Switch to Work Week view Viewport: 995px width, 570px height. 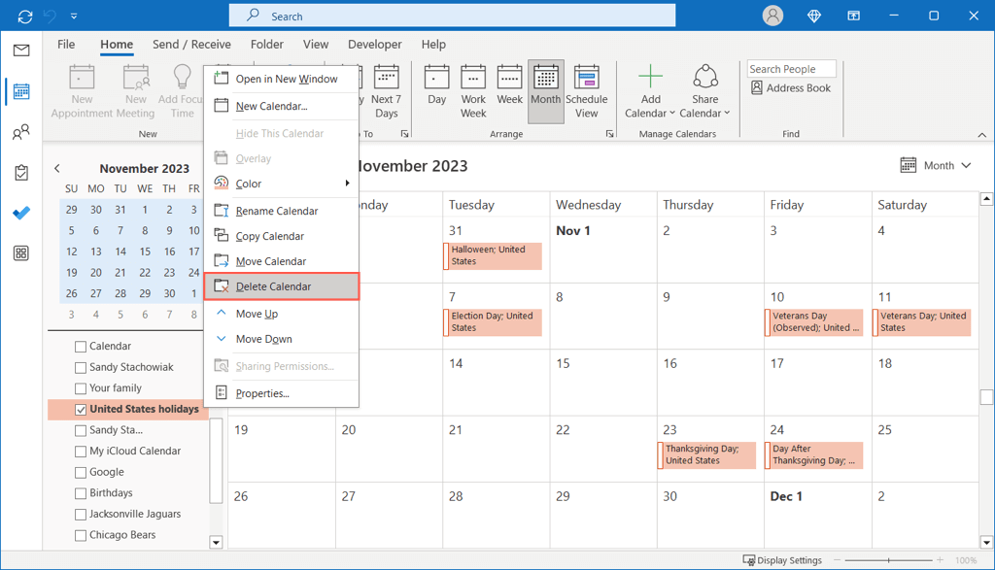473,91
